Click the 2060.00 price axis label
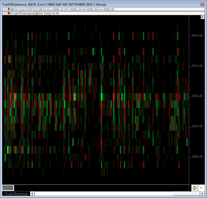The width and height of the screenshot is (207, 198). tap(197, 96)
